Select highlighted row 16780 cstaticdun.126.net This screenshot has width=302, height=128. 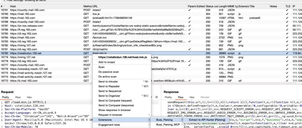click(x=151, y=53)
